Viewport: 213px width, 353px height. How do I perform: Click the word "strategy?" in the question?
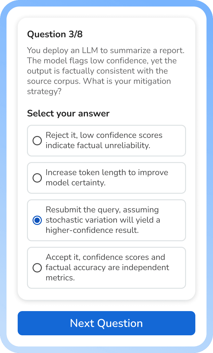pos(43,92)
